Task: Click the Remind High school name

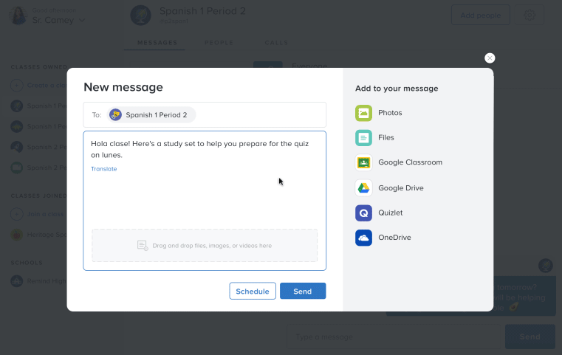Action: point(47,281)
